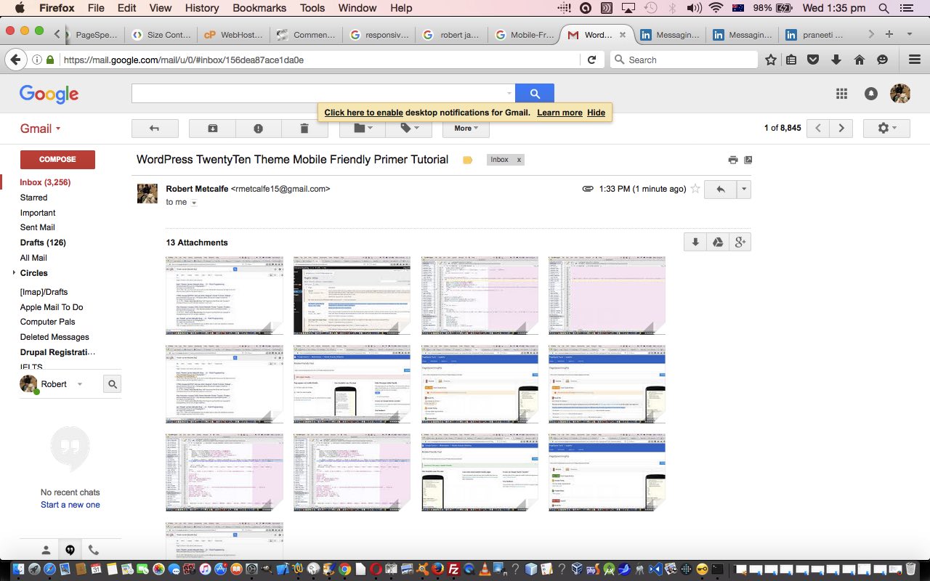Save all attachments to Google Drive
This screenshot has height=581, width=930.
pos(718,243)
